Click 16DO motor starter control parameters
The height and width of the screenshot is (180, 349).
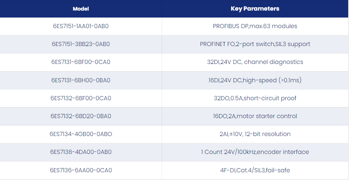(255, 116)
